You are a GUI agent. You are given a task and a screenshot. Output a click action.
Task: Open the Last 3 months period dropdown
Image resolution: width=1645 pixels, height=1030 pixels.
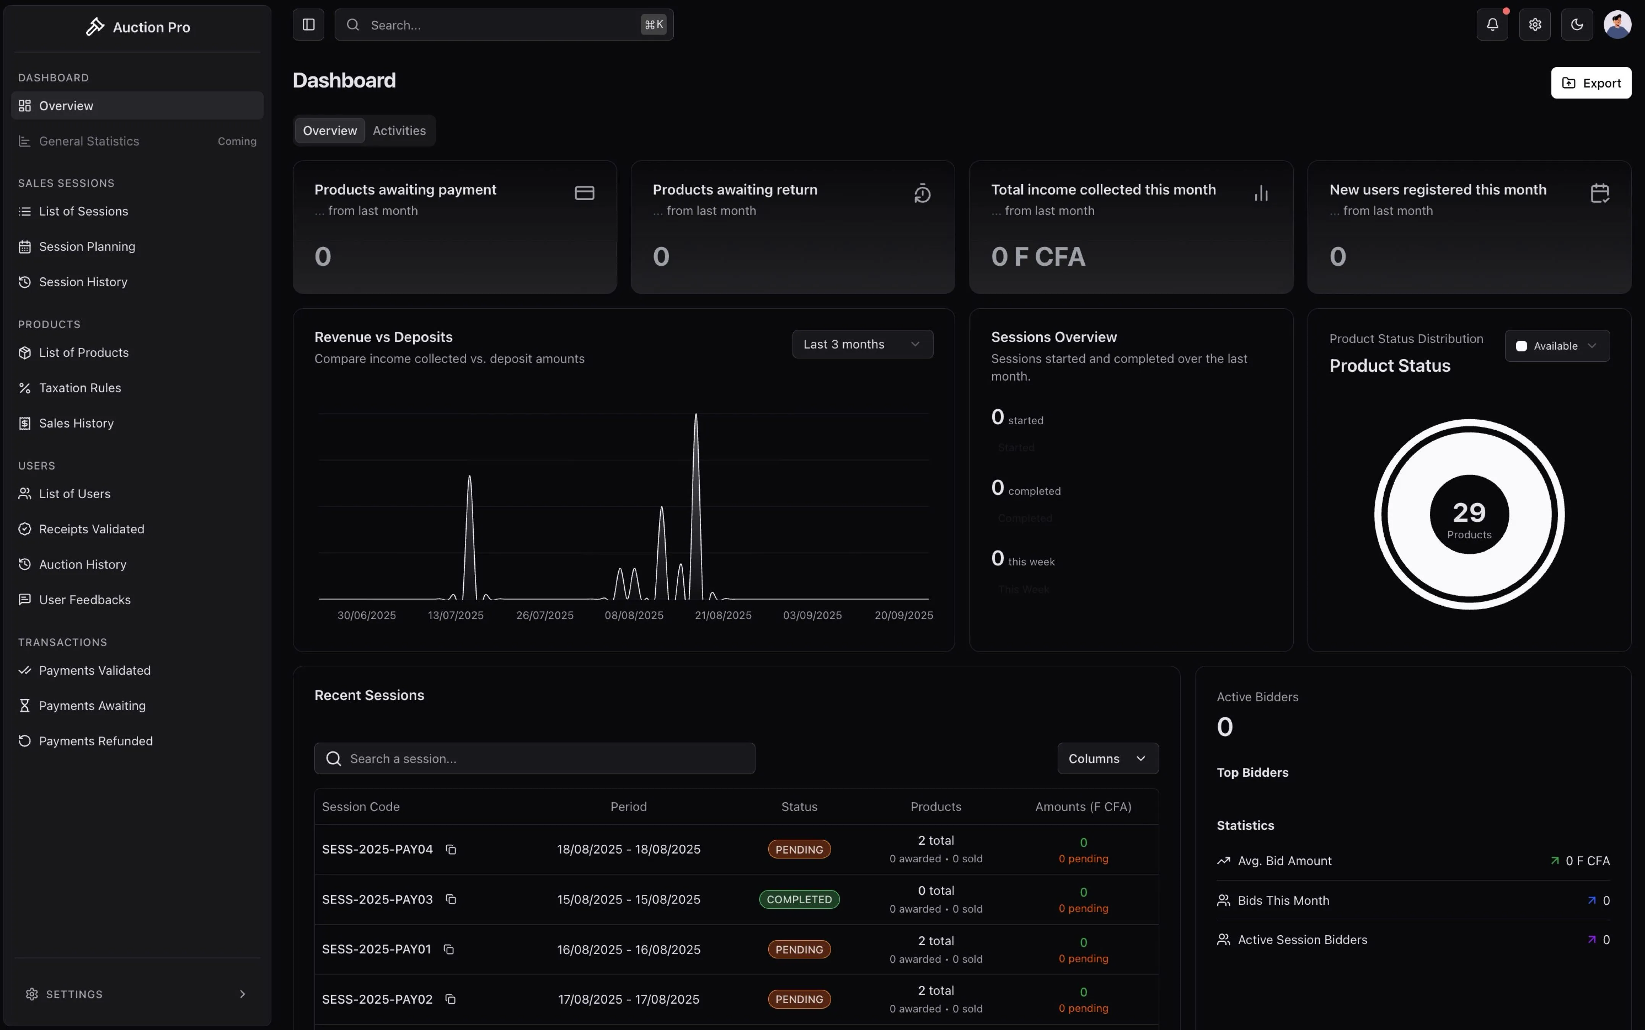[x=861, y=344]
